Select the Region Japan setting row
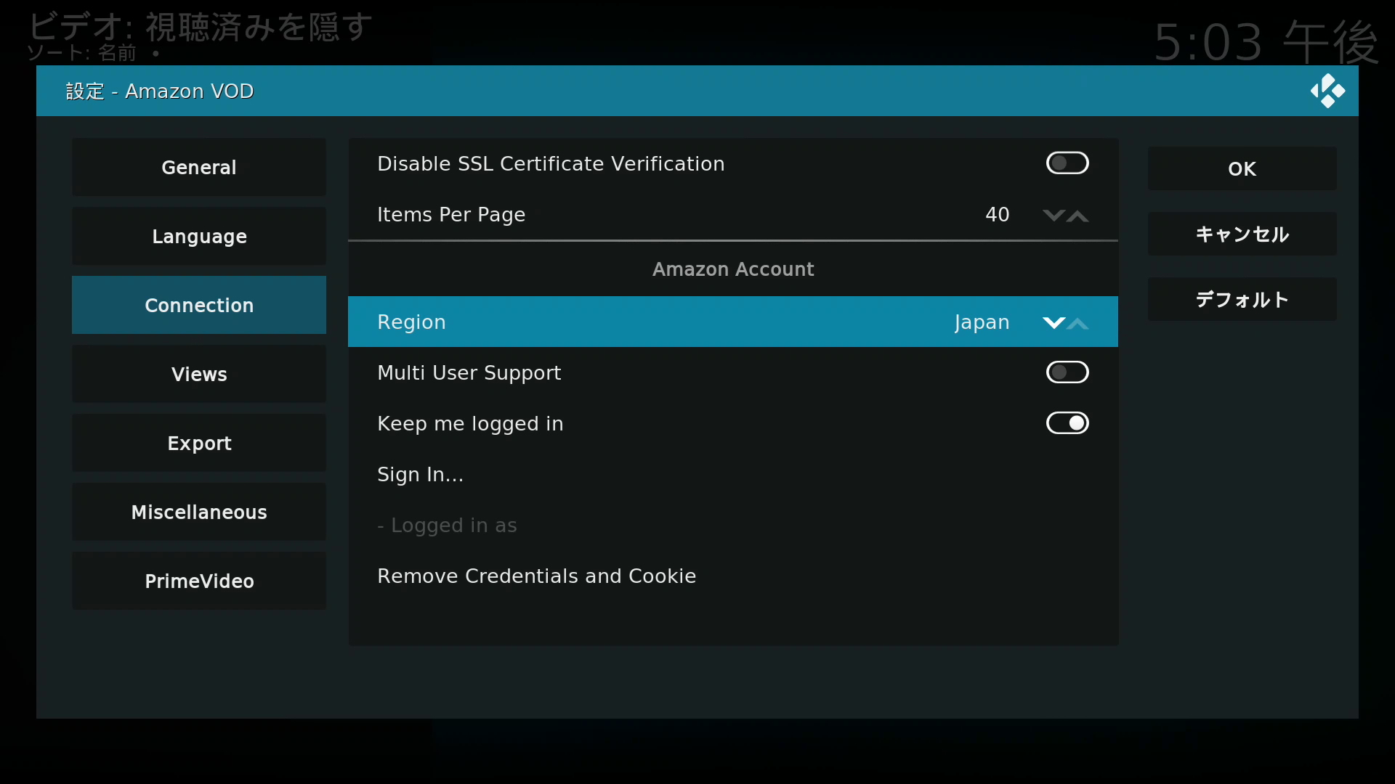 pyautogui.click(x=733, y=322)
